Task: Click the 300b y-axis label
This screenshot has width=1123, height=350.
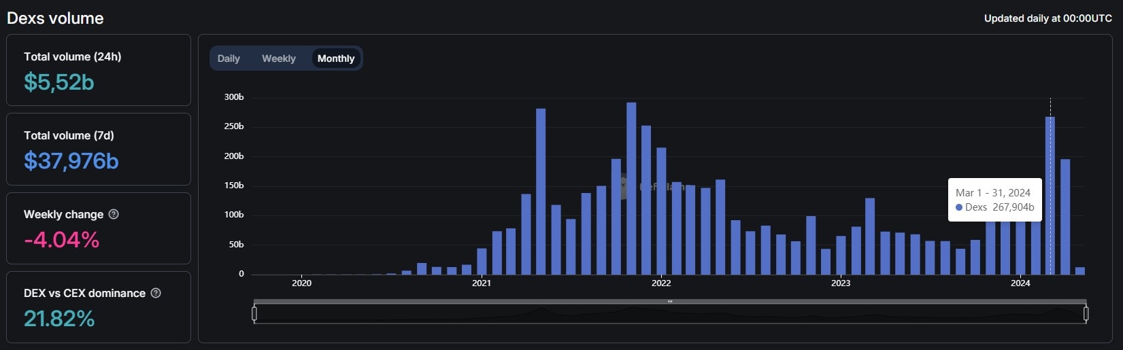Action: tap(234, 97)
